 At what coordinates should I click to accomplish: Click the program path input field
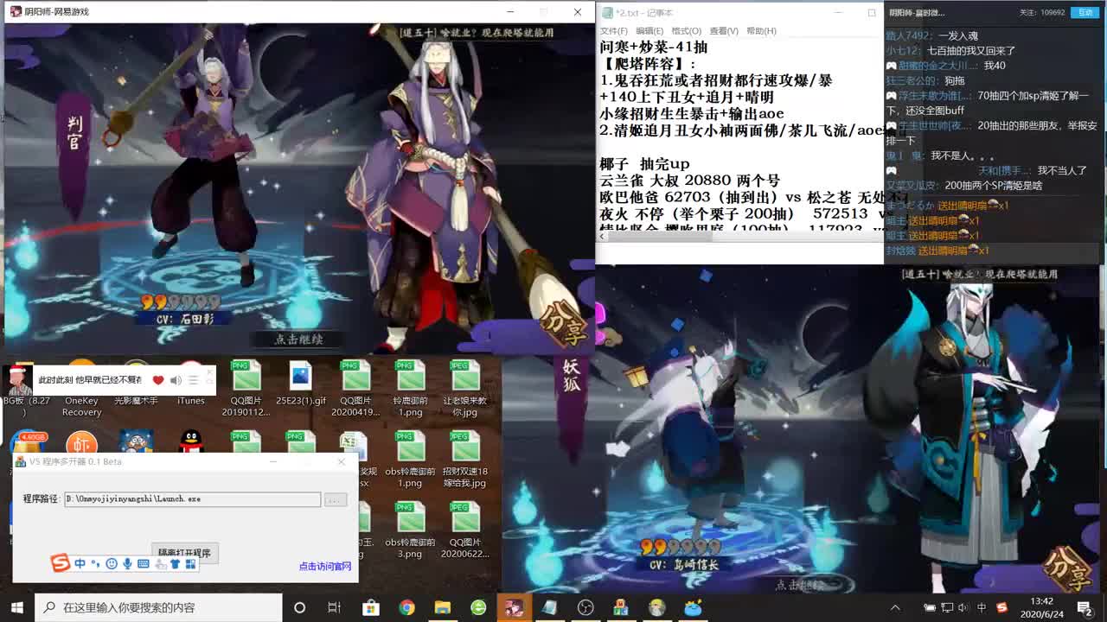192,499
